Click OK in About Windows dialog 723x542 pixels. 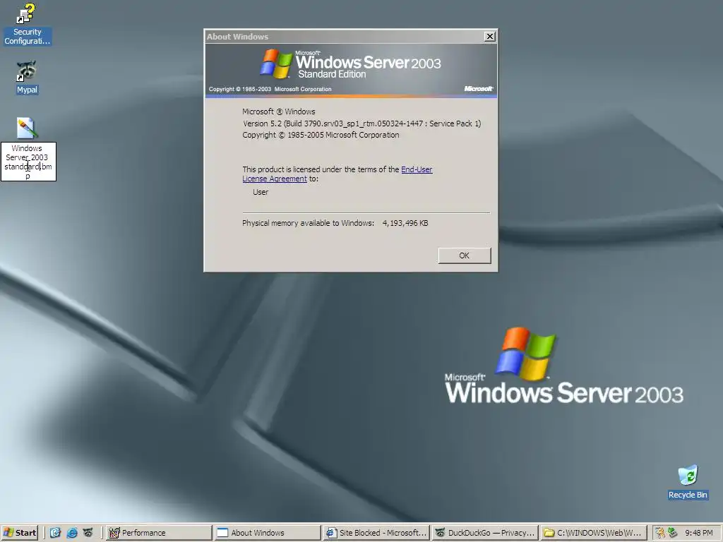click(465, 255)
